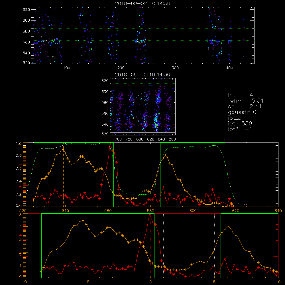Click the 800 x-axis label of the middle plot

pos(140,139)
